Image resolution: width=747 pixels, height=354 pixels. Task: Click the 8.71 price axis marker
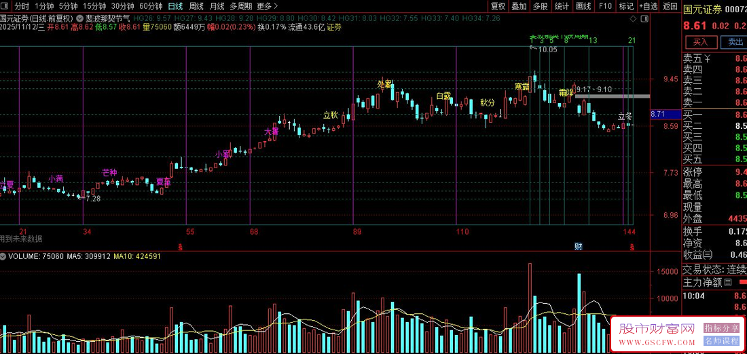pyautogui.click(x=664, y=114)
